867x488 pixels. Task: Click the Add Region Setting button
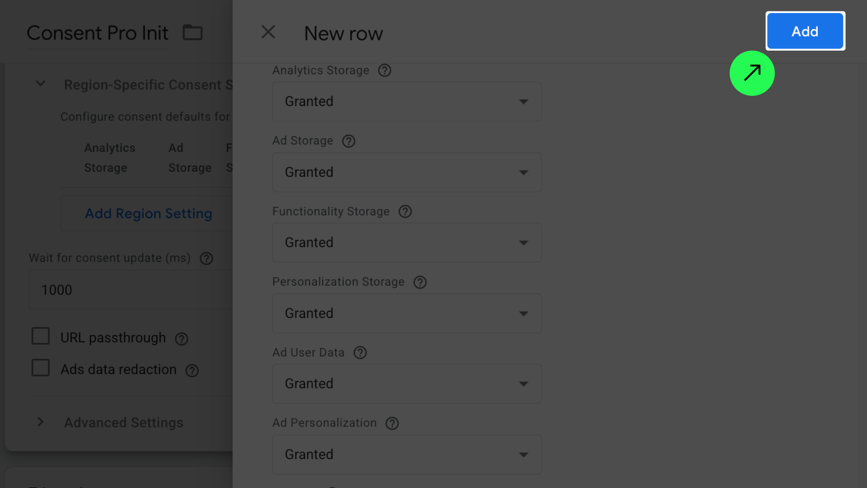click(148, 213)
